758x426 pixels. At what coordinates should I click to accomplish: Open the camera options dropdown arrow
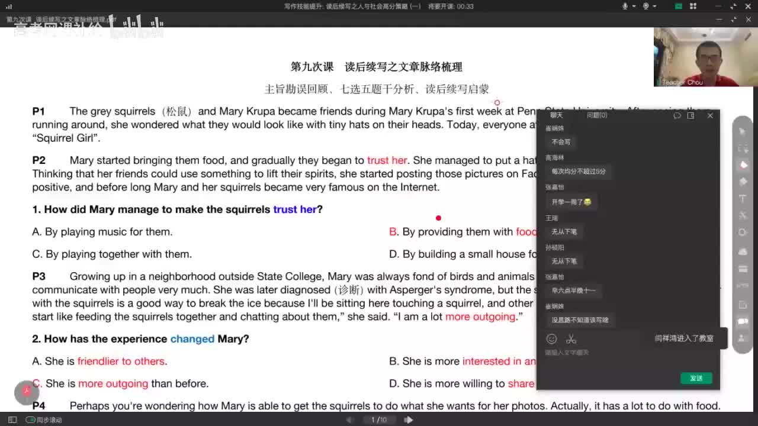[x=655, y=6]
